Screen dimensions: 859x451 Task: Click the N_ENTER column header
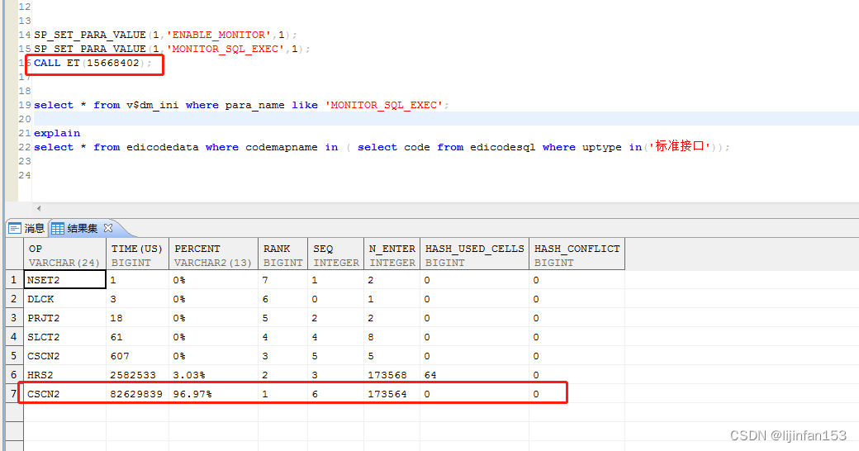coord(392,254)
